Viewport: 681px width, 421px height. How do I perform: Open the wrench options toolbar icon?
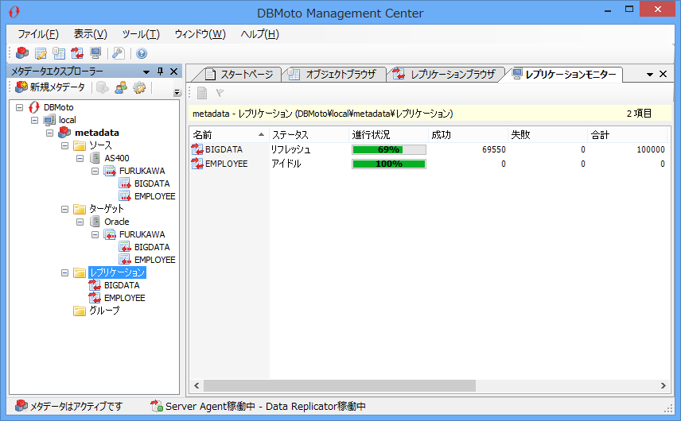pyautogui.click(x=118, y=53)
